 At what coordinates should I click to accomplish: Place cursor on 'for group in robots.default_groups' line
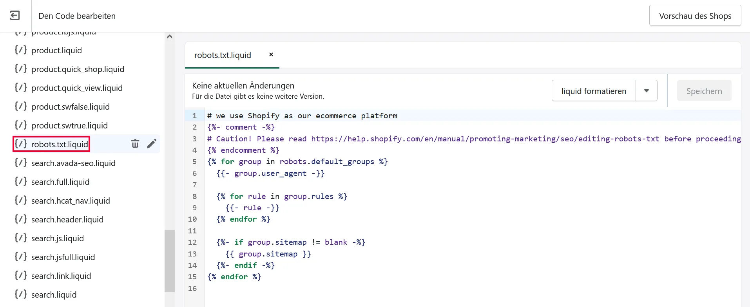[x=297, y=162]
